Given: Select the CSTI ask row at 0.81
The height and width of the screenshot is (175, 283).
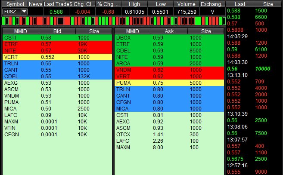Looking at the screenshot, I should pyautogui.click(x=169, y=115).
